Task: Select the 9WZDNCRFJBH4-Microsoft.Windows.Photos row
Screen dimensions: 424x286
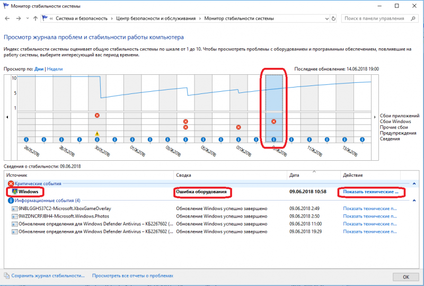Action: [x=211, y=216]
